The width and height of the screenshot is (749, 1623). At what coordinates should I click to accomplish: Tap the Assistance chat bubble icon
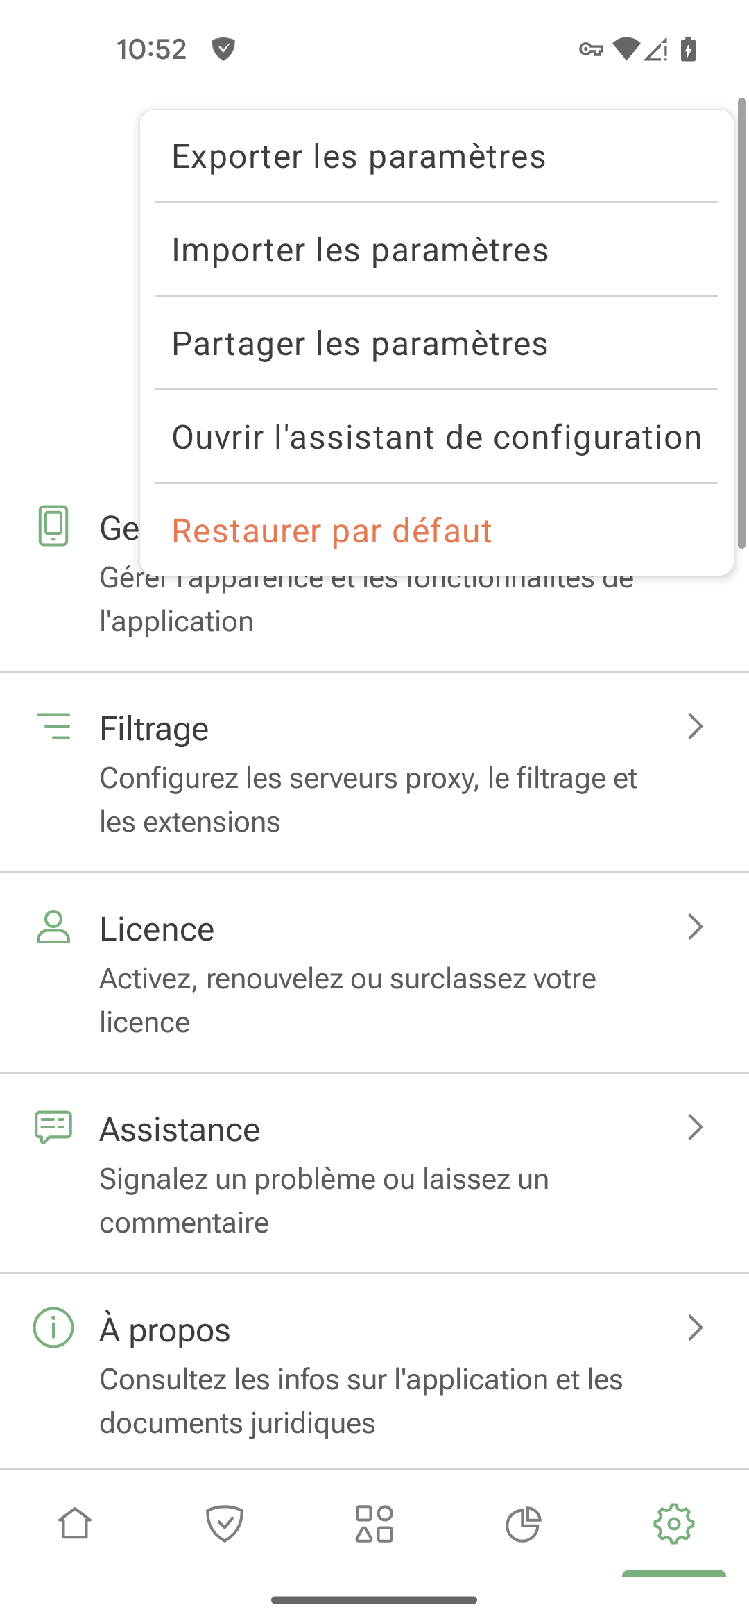53,1127
